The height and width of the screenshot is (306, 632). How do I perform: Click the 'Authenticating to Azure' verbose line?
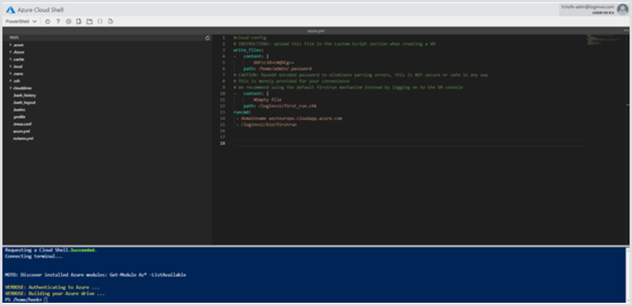52,287
